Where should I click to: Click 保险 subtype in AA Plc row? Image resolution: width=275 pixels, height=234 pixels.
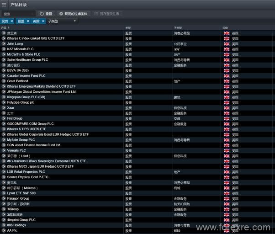coord(177,231)
